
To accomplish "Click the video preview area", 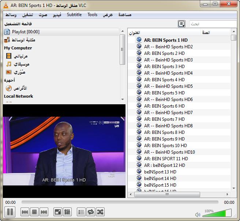I will 64,151.
